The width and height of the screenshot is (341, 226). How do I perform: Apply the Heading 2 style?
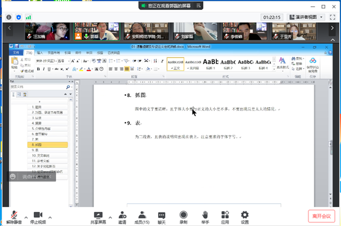(228, 64)
